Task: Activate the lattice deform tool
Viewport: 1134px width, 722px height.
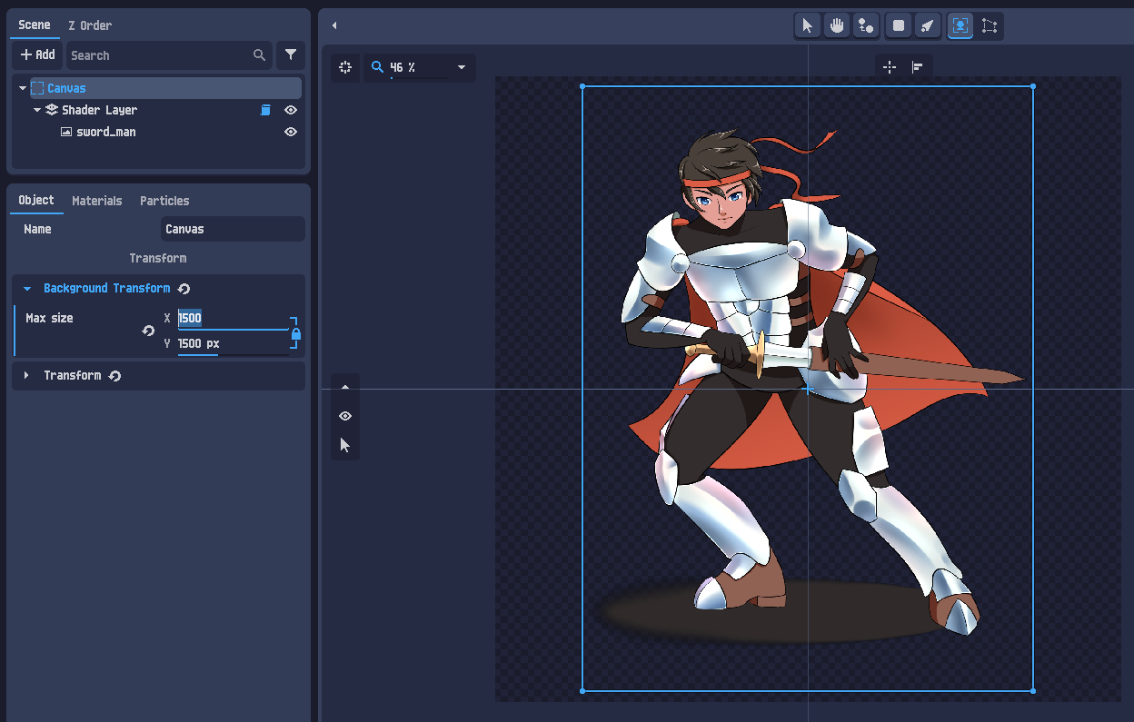Action: point(990,25)
